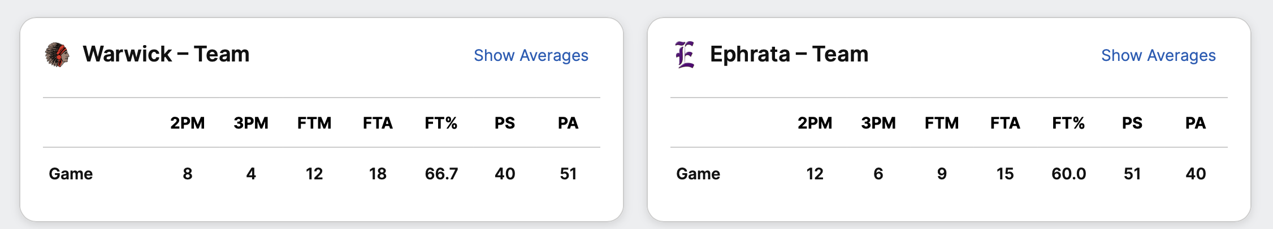This screenshot has width=1273, height=229.
Task: Select Warwick's FTM column header
Action: pyautogui.click(x=314, y=123)
